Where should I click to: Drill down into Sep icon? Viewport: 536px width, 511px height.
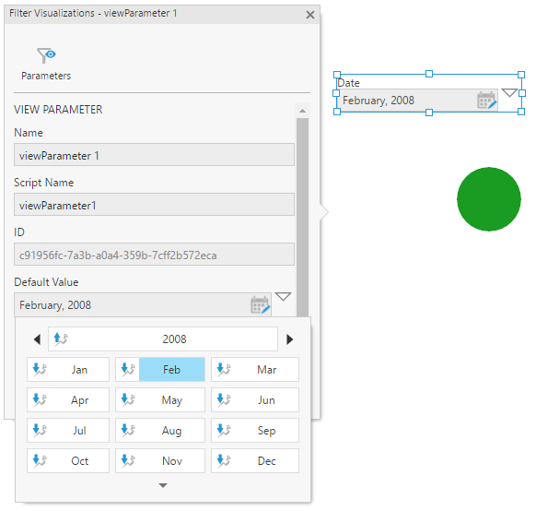(224, 430)
